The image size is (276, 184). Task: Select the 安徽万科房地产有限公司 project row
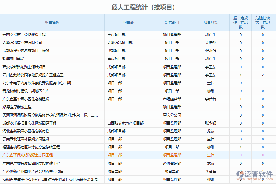click(22, 43)
